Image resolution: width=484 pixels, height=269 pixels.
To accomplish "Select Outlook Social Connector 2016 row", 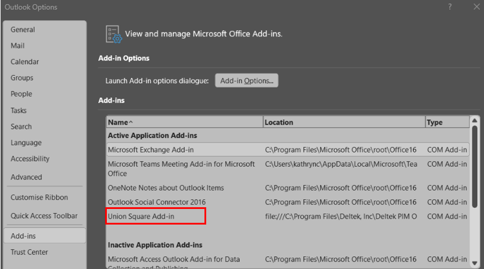I will [288, 202].
